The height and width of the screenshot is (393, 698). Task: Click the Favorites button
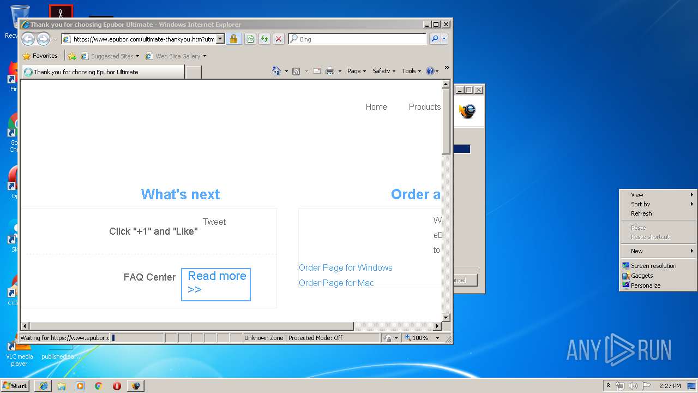(x=40, y=56)
